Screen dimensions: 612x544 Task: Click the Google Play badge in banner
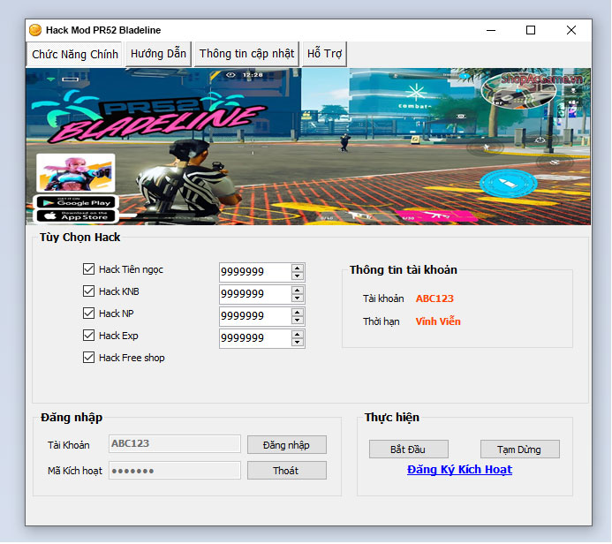[76, 202]
